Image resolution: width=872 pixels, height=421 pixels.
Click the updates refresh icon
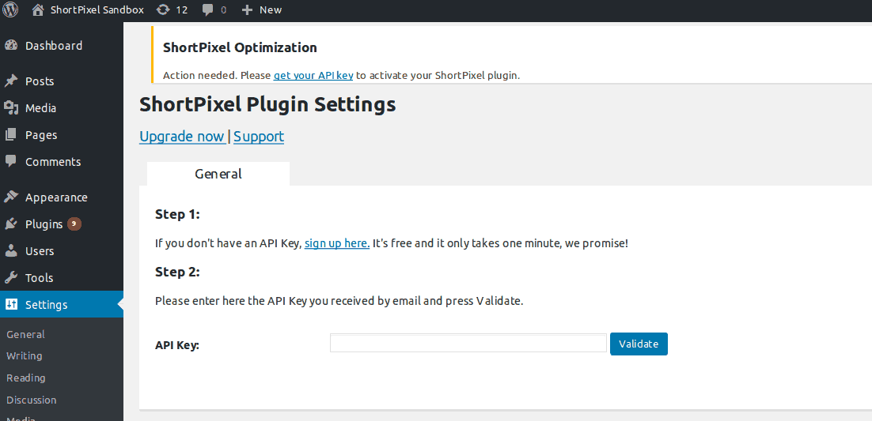pos(163,9)
